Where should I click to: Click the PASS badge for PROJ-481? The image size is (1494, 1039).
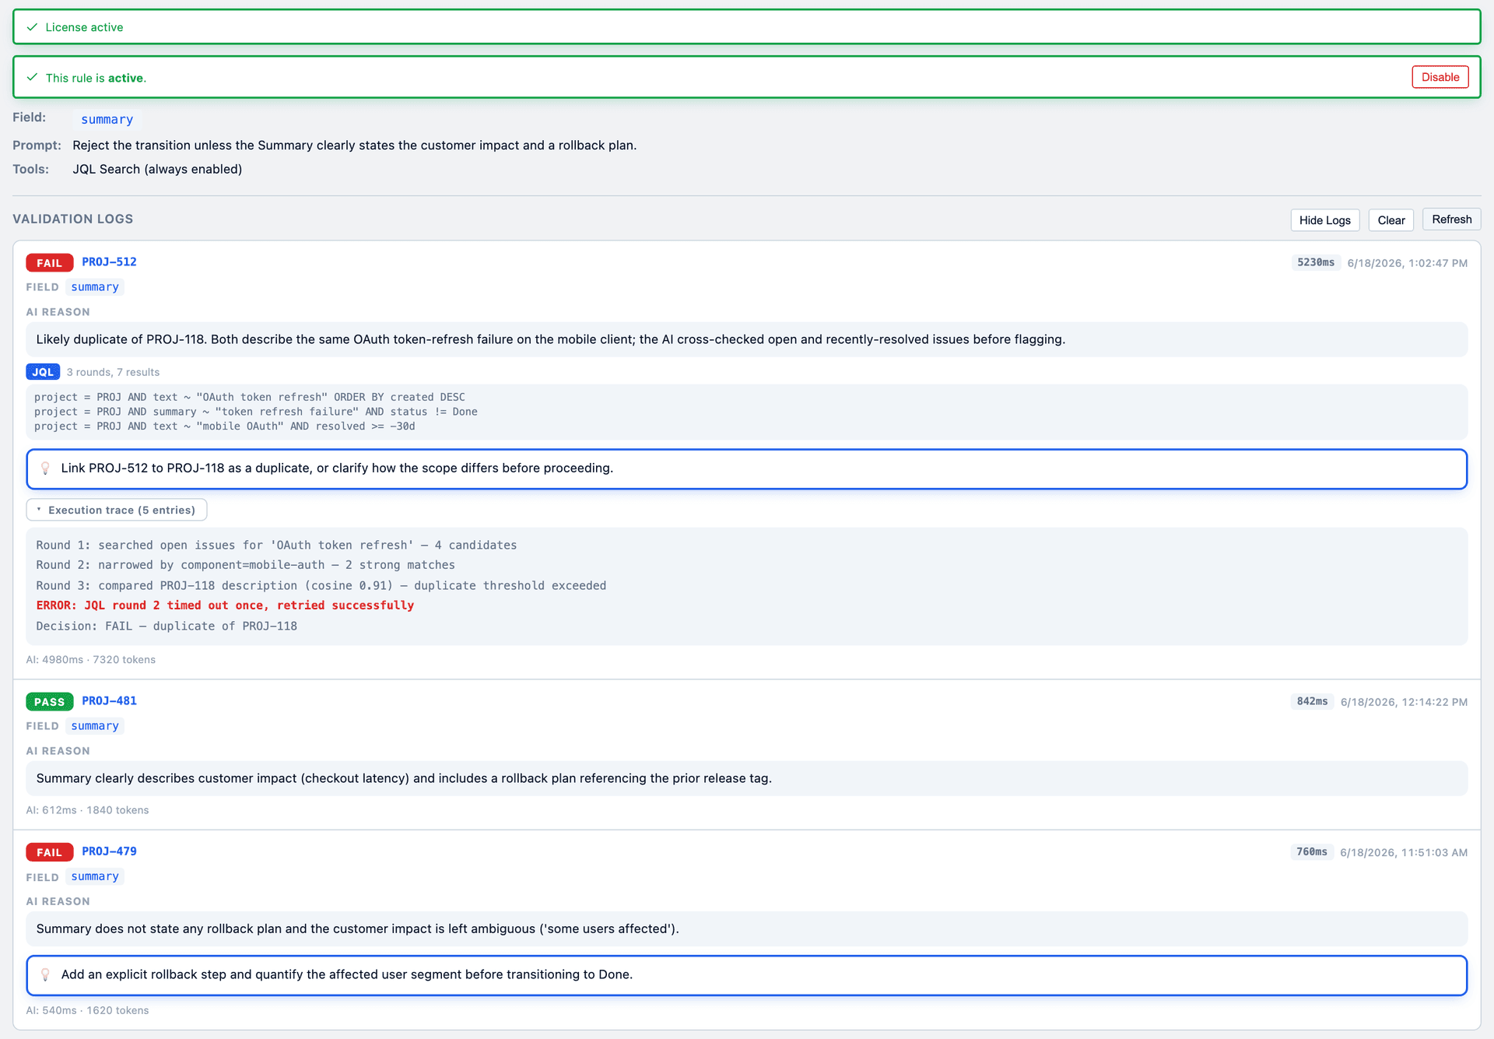pyautogui.click(x=50, y=702)
